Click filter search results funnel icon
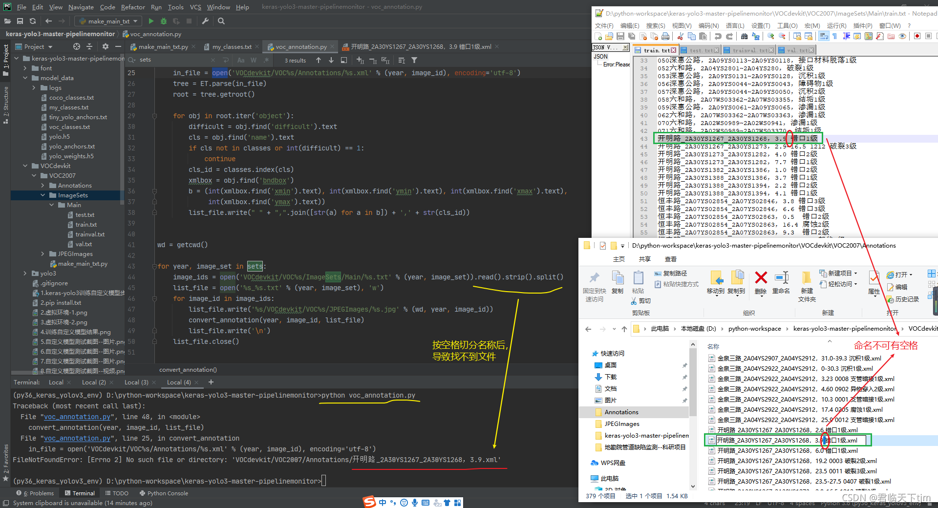Viewport: 938px width, 508px height. 414,60
